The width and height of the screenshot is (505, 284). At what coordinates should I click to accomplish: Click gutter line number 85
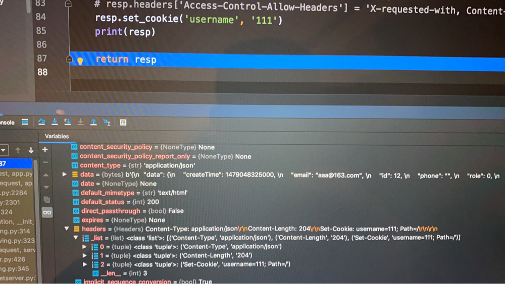(41, 31)
